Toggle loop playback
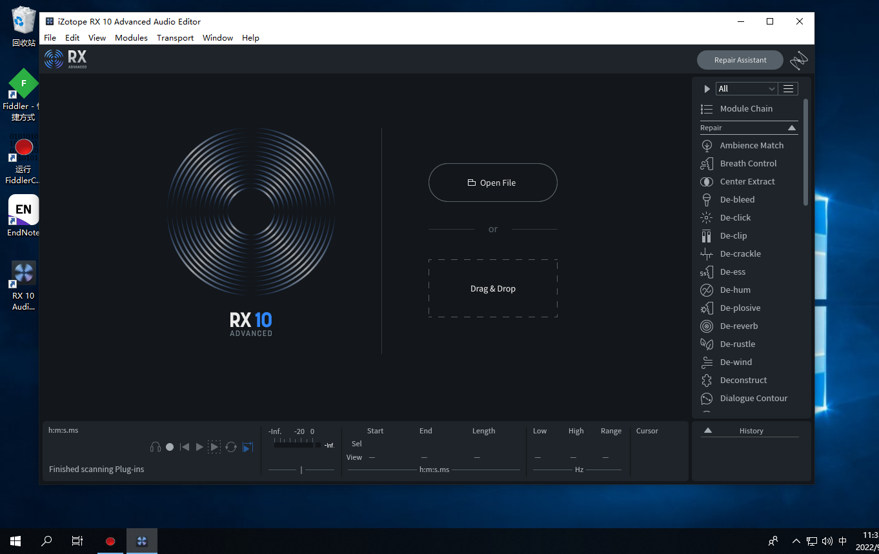The height and width of the screenshot is (554, 879). (x=231, y=447)
